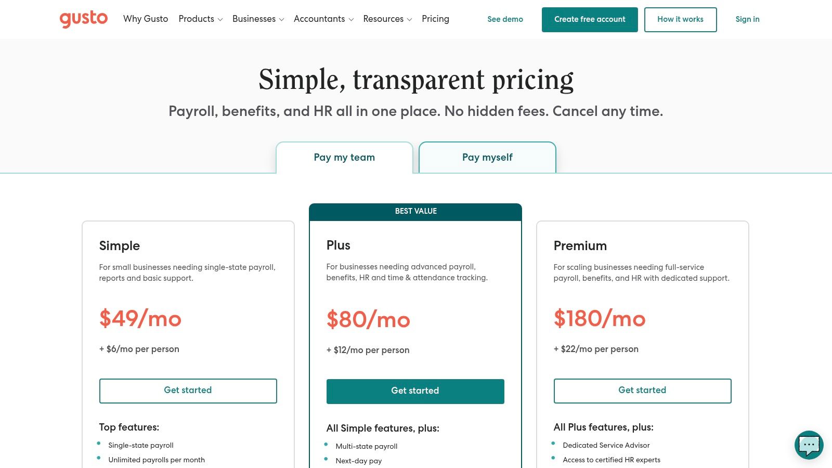The height and width of the screenshot is (468, 832).
Task: Open the Businesses dropdown
Action: click(258, 19)
